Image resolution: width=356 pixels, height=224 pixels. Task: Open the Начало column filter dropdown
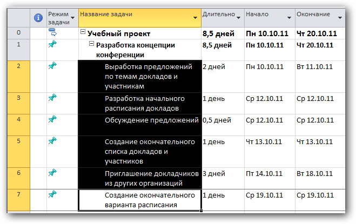click(x=289, y=18)
